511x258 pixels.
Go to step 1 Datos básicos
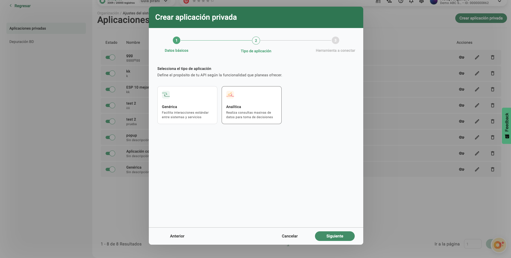click(x=176, y=41)
